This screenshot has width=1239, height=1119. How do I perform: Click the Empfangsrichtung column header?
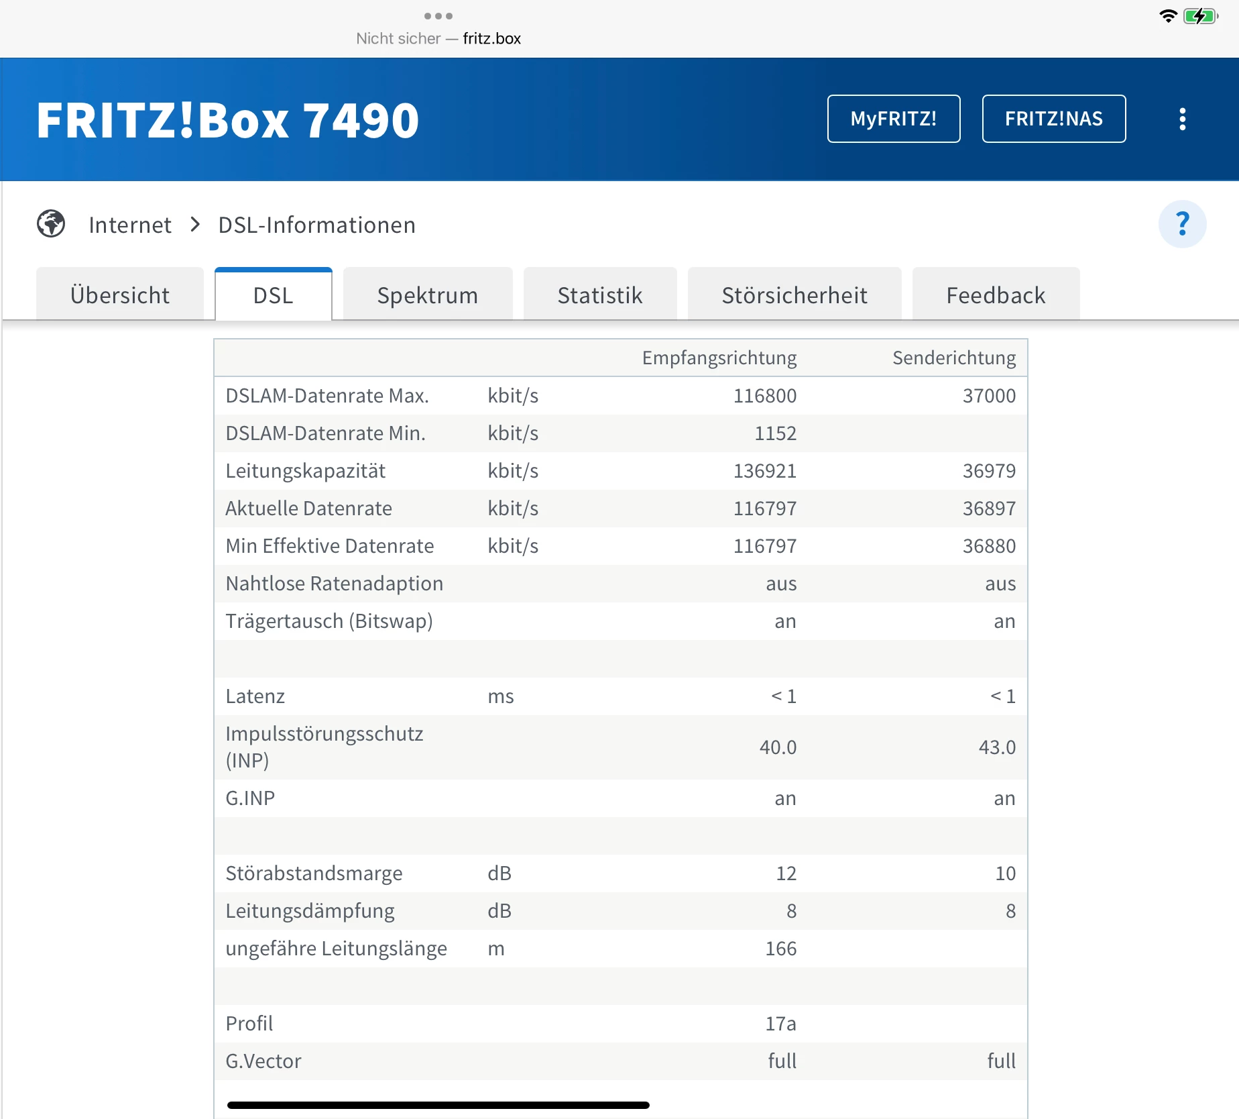[719, 358]
